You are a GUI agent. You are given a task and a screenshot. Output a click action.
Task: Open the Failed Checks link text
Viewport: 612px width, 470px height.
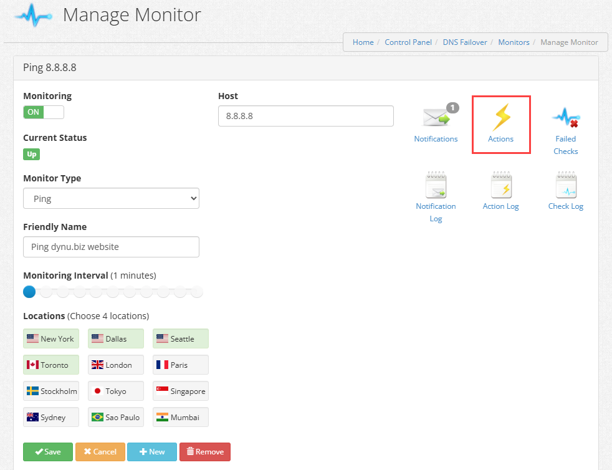[x=566, y=145]
